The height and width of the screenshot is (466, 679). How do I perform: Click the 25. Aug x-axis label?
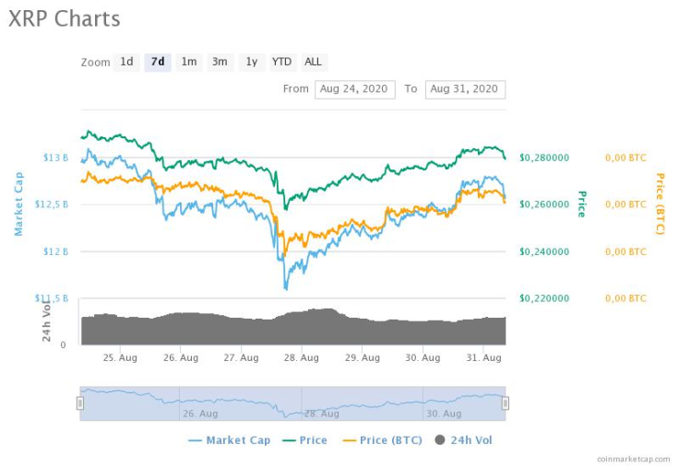click(120, 358)
